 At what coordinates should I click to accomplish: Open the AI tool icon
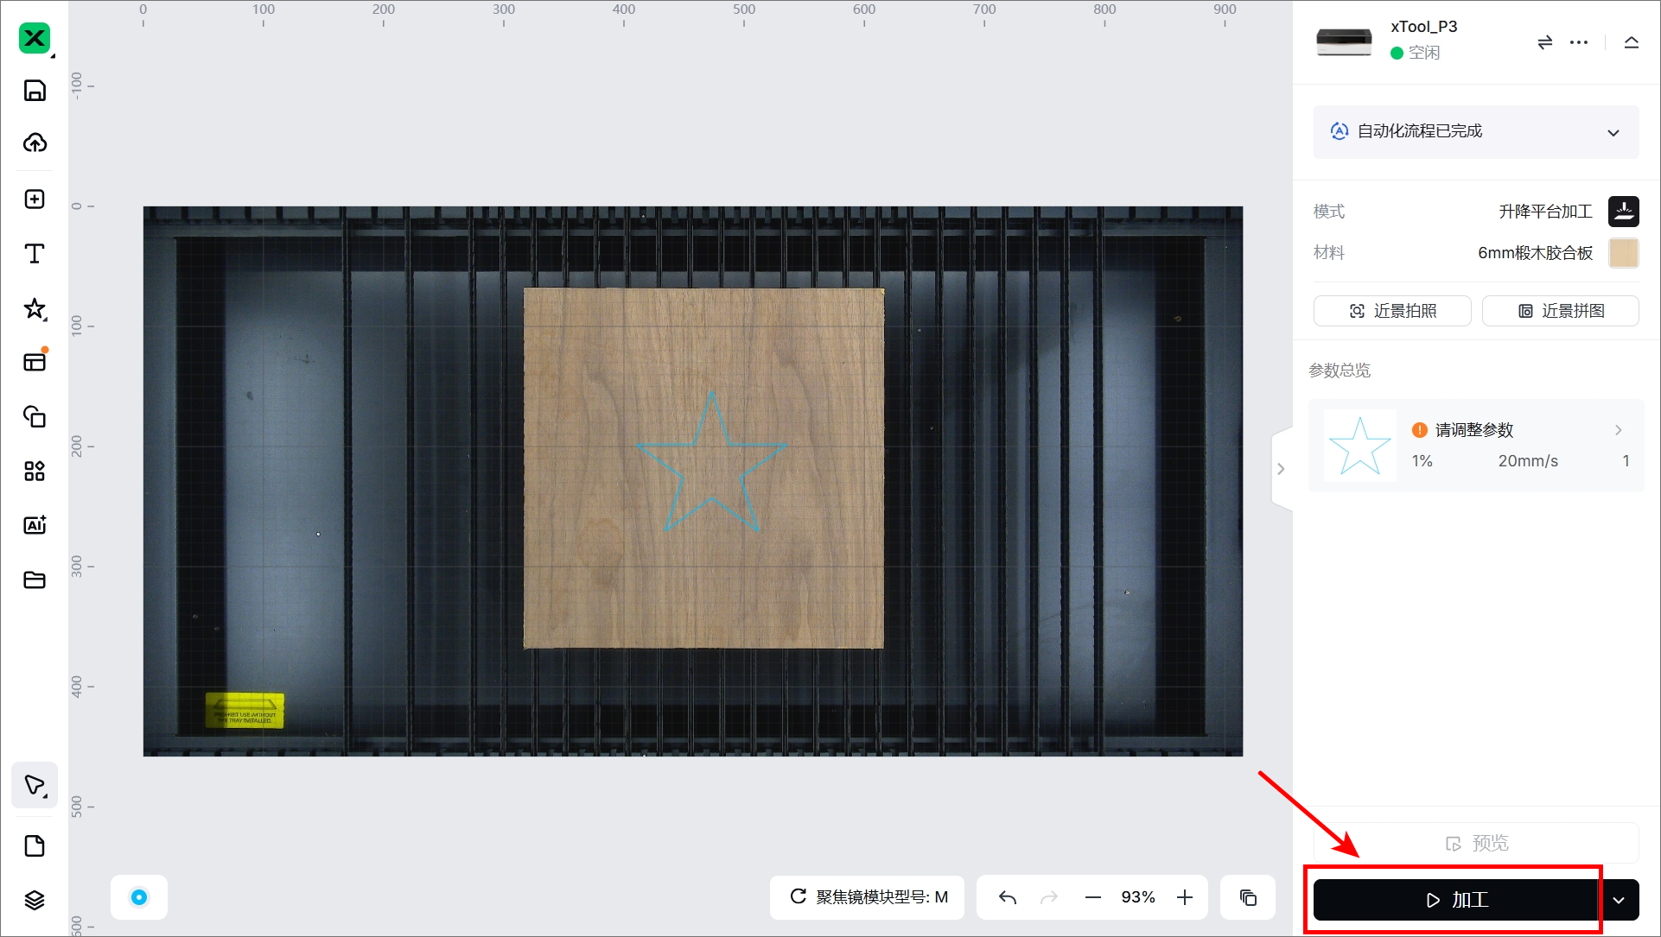pos(35,525)
